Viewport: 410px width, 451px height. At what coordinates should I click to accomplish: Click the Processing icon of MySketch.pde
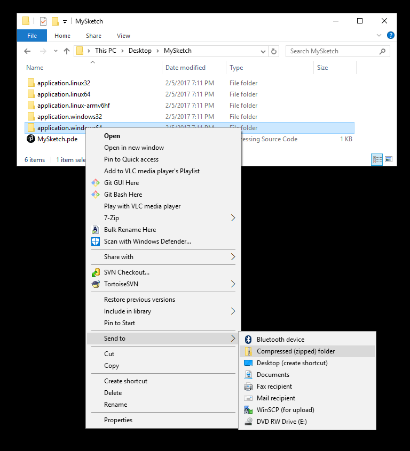point(31,139)
